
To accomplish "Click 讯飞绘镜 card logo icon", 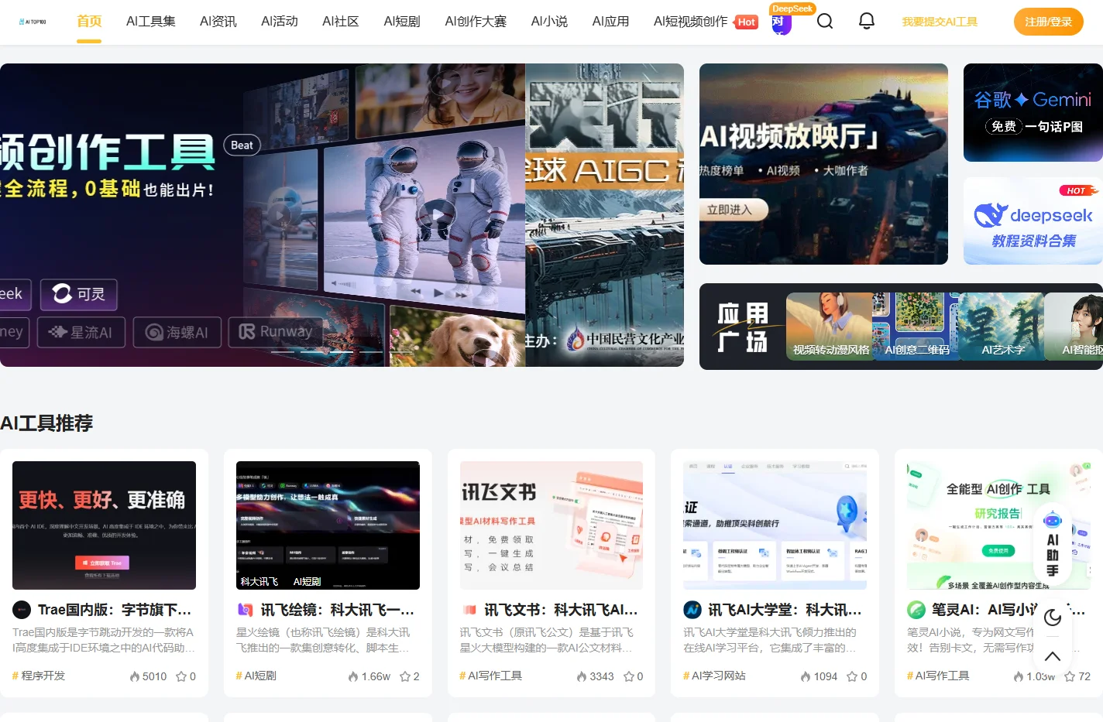I will click(245, 610).
